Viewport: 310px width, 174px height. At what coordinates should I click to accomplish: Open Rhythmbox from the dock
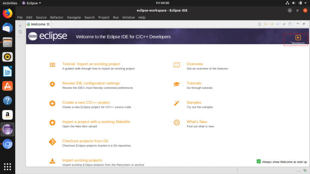click(x=8, y=57)
